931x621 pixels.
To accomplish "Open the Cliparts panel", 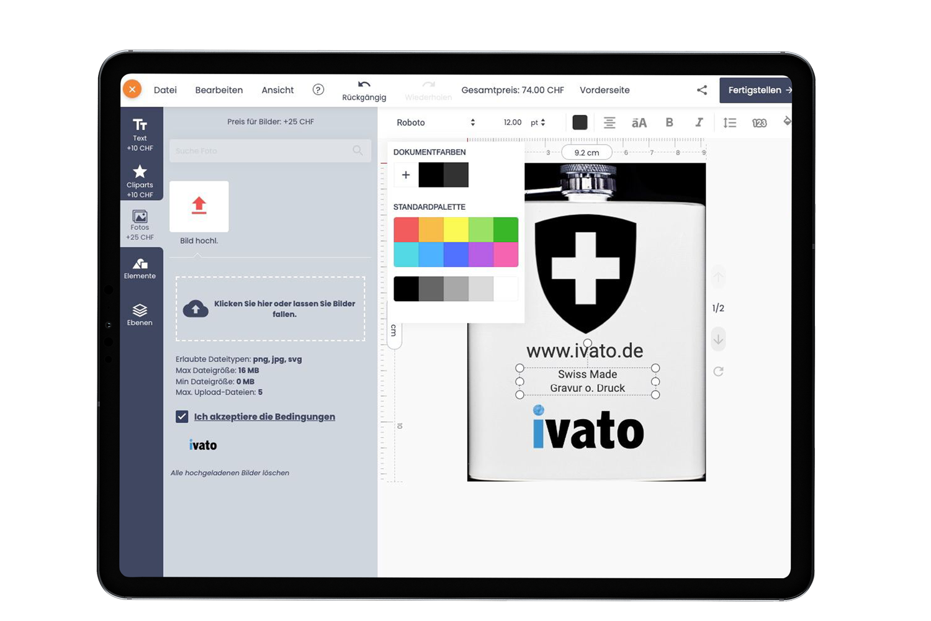I will point(140,180).
